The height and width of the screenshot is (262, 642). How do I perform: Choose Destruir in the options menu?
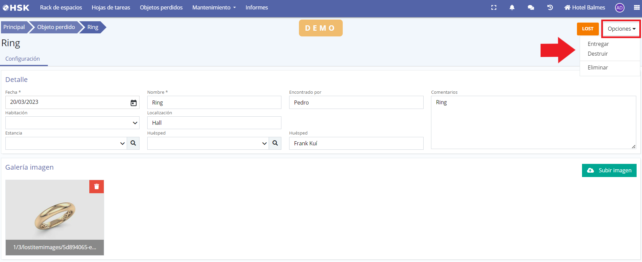tap(598, 54)
